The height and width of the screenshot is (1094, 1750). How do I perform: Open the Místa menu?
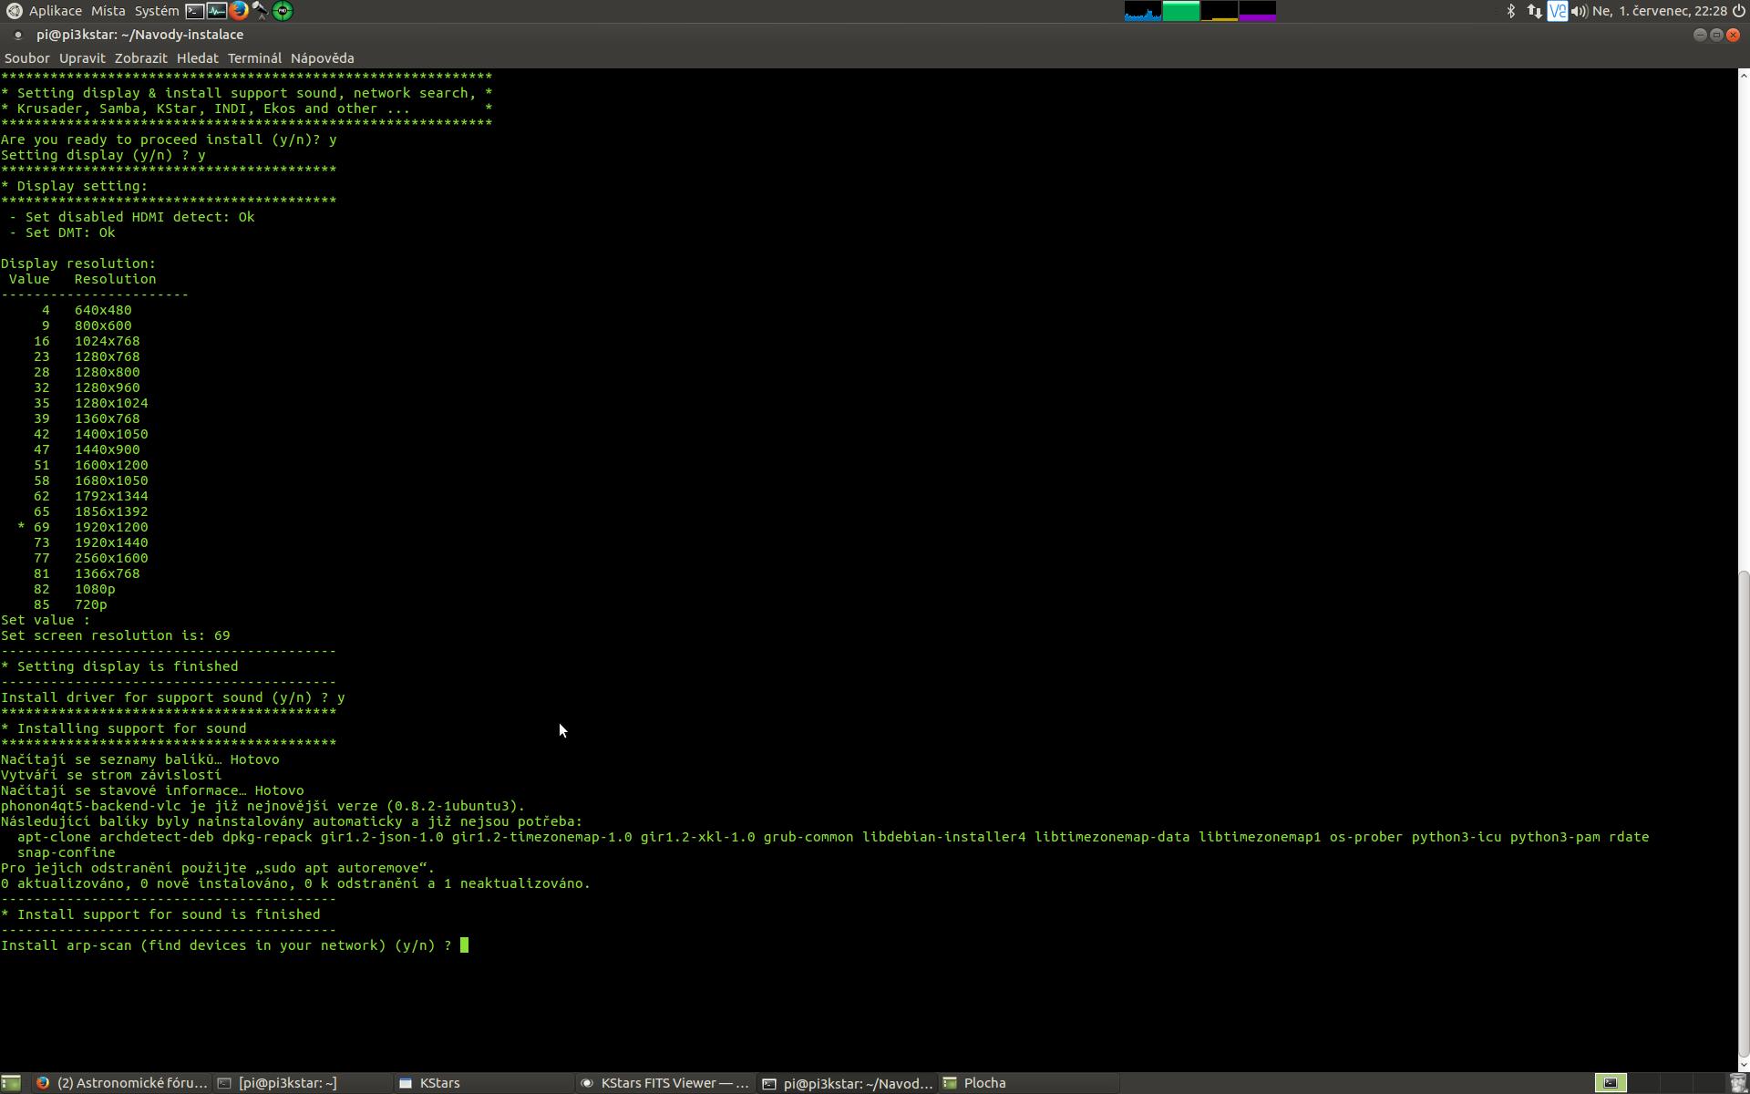coord(108,11)
